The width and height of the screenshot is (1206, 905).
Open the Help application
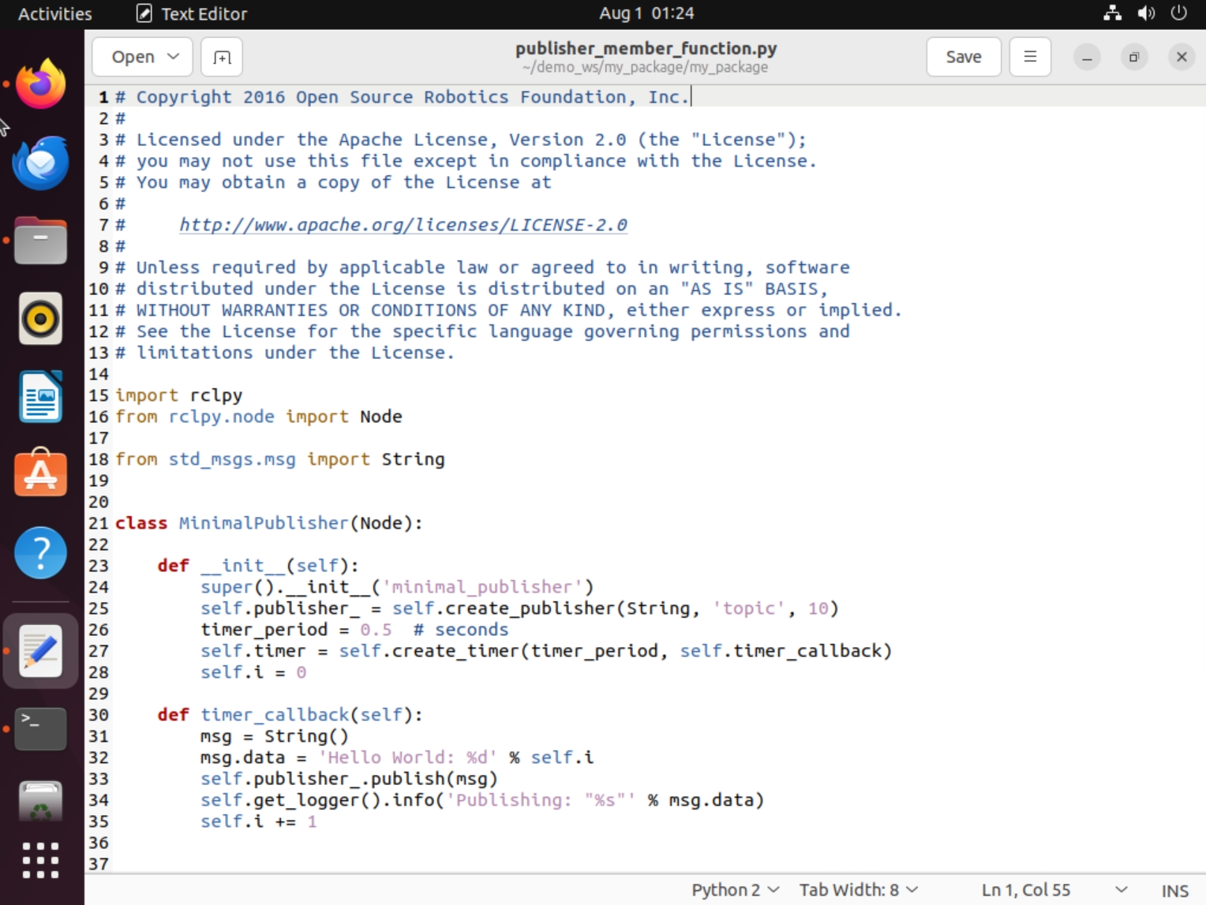pos(40,553)
